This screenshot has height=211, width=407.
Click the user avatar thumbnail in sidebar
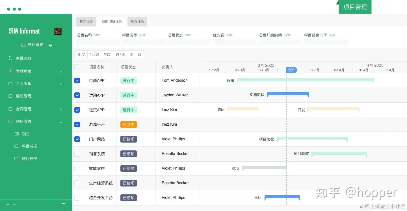coord(58,31)
